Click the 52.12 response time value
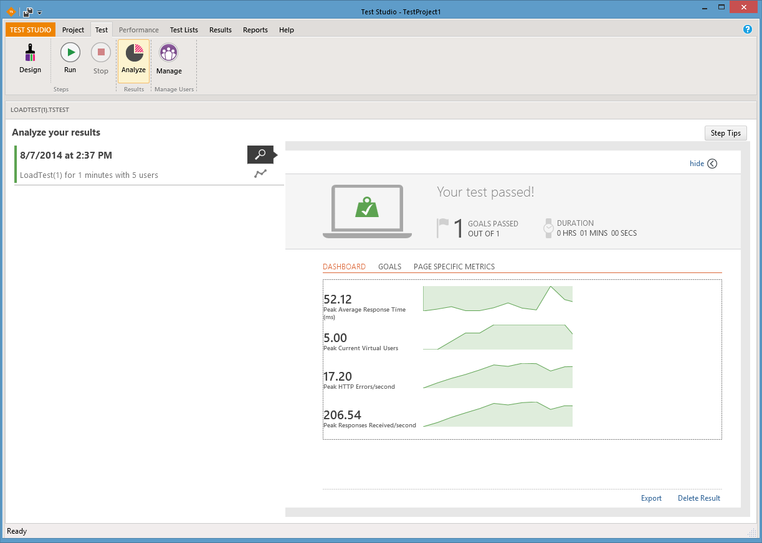Viewport: 762px width, 543px height. point(338,299)
